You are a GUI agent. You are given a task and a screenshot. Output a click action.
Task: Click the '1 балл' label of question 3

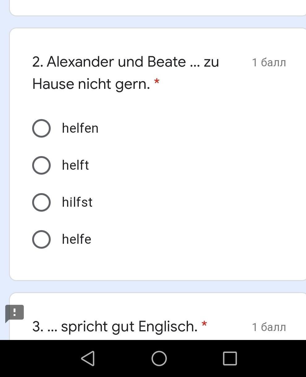tap(269, 327)
